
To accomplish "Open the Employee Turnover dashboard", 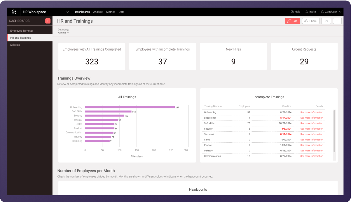I will coord(22,31).
